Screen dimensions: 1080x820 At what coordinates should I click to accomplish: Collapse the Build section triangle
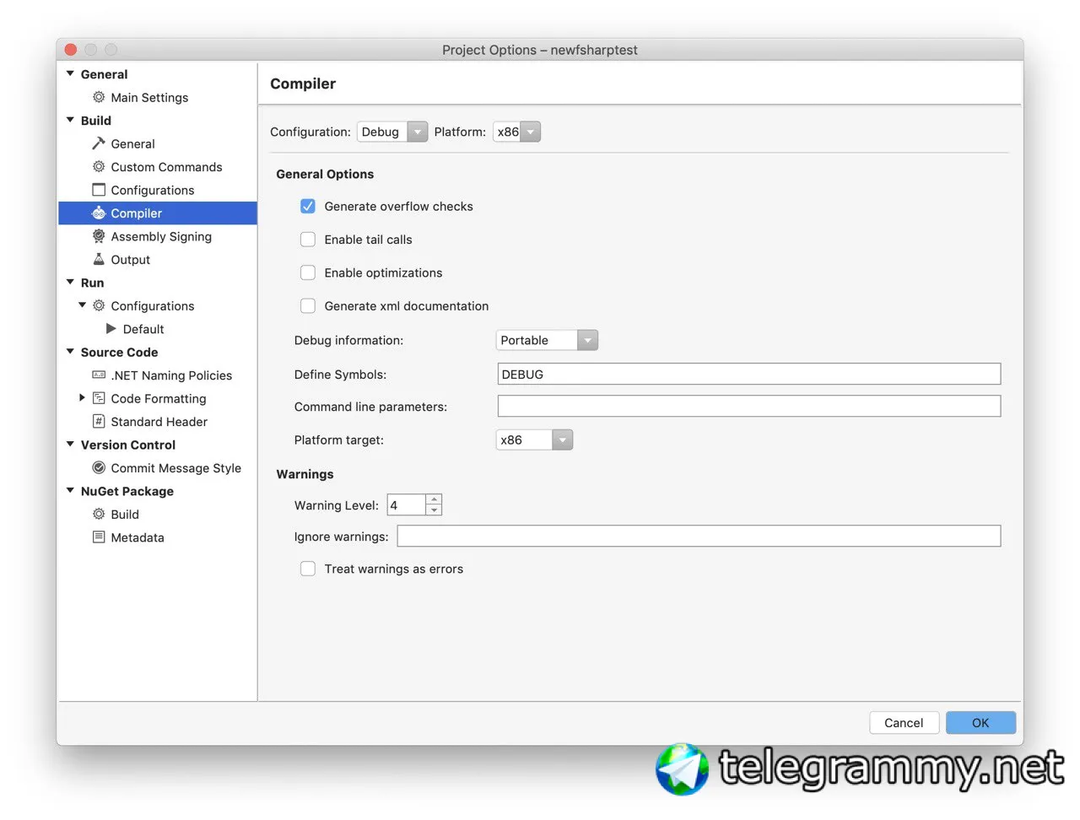click(x=70, y=121)
